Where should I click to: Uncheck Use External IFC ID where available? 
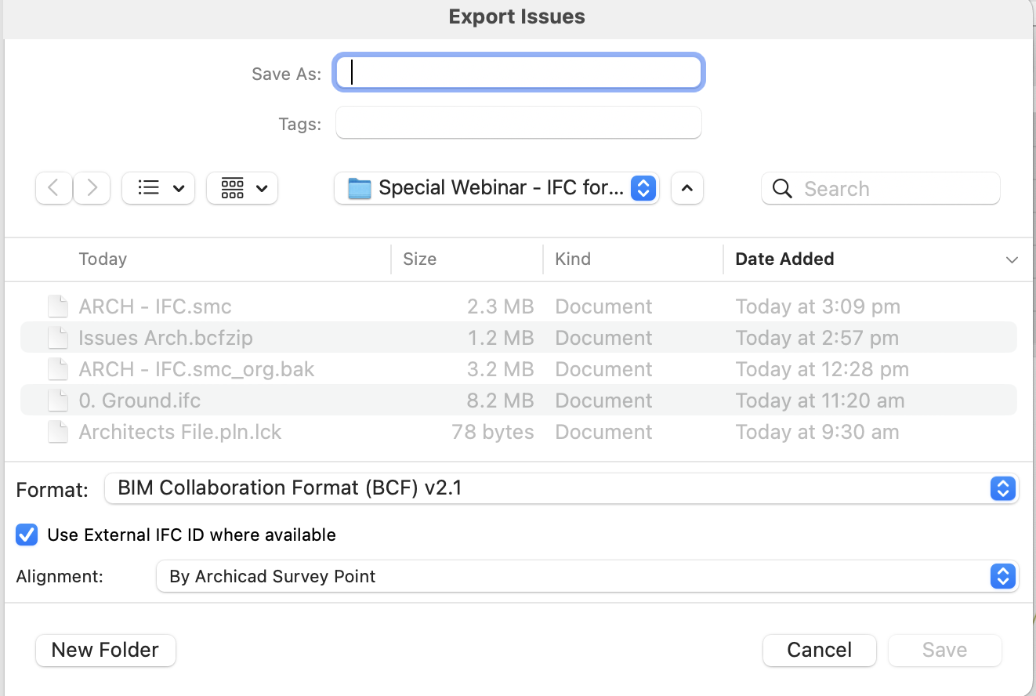(26, 535)
